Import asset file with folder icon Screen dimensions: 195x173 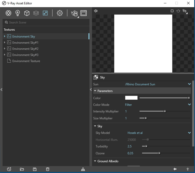(22, 169)
